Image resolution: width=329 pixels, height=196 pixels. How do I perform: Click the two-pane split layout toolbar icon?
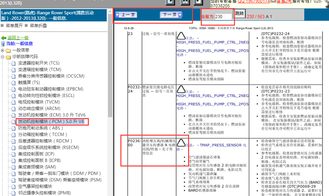pos(185,2)
